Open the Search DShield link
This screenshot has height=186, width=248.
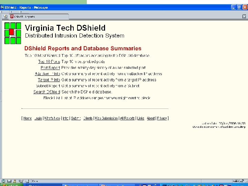point(46,92)
